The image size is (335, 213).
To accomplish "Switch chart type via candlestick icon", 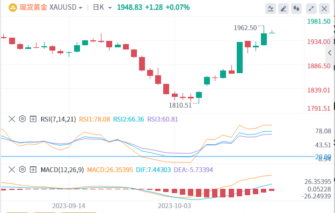I will pyautogui.click(x=296, y=9).
